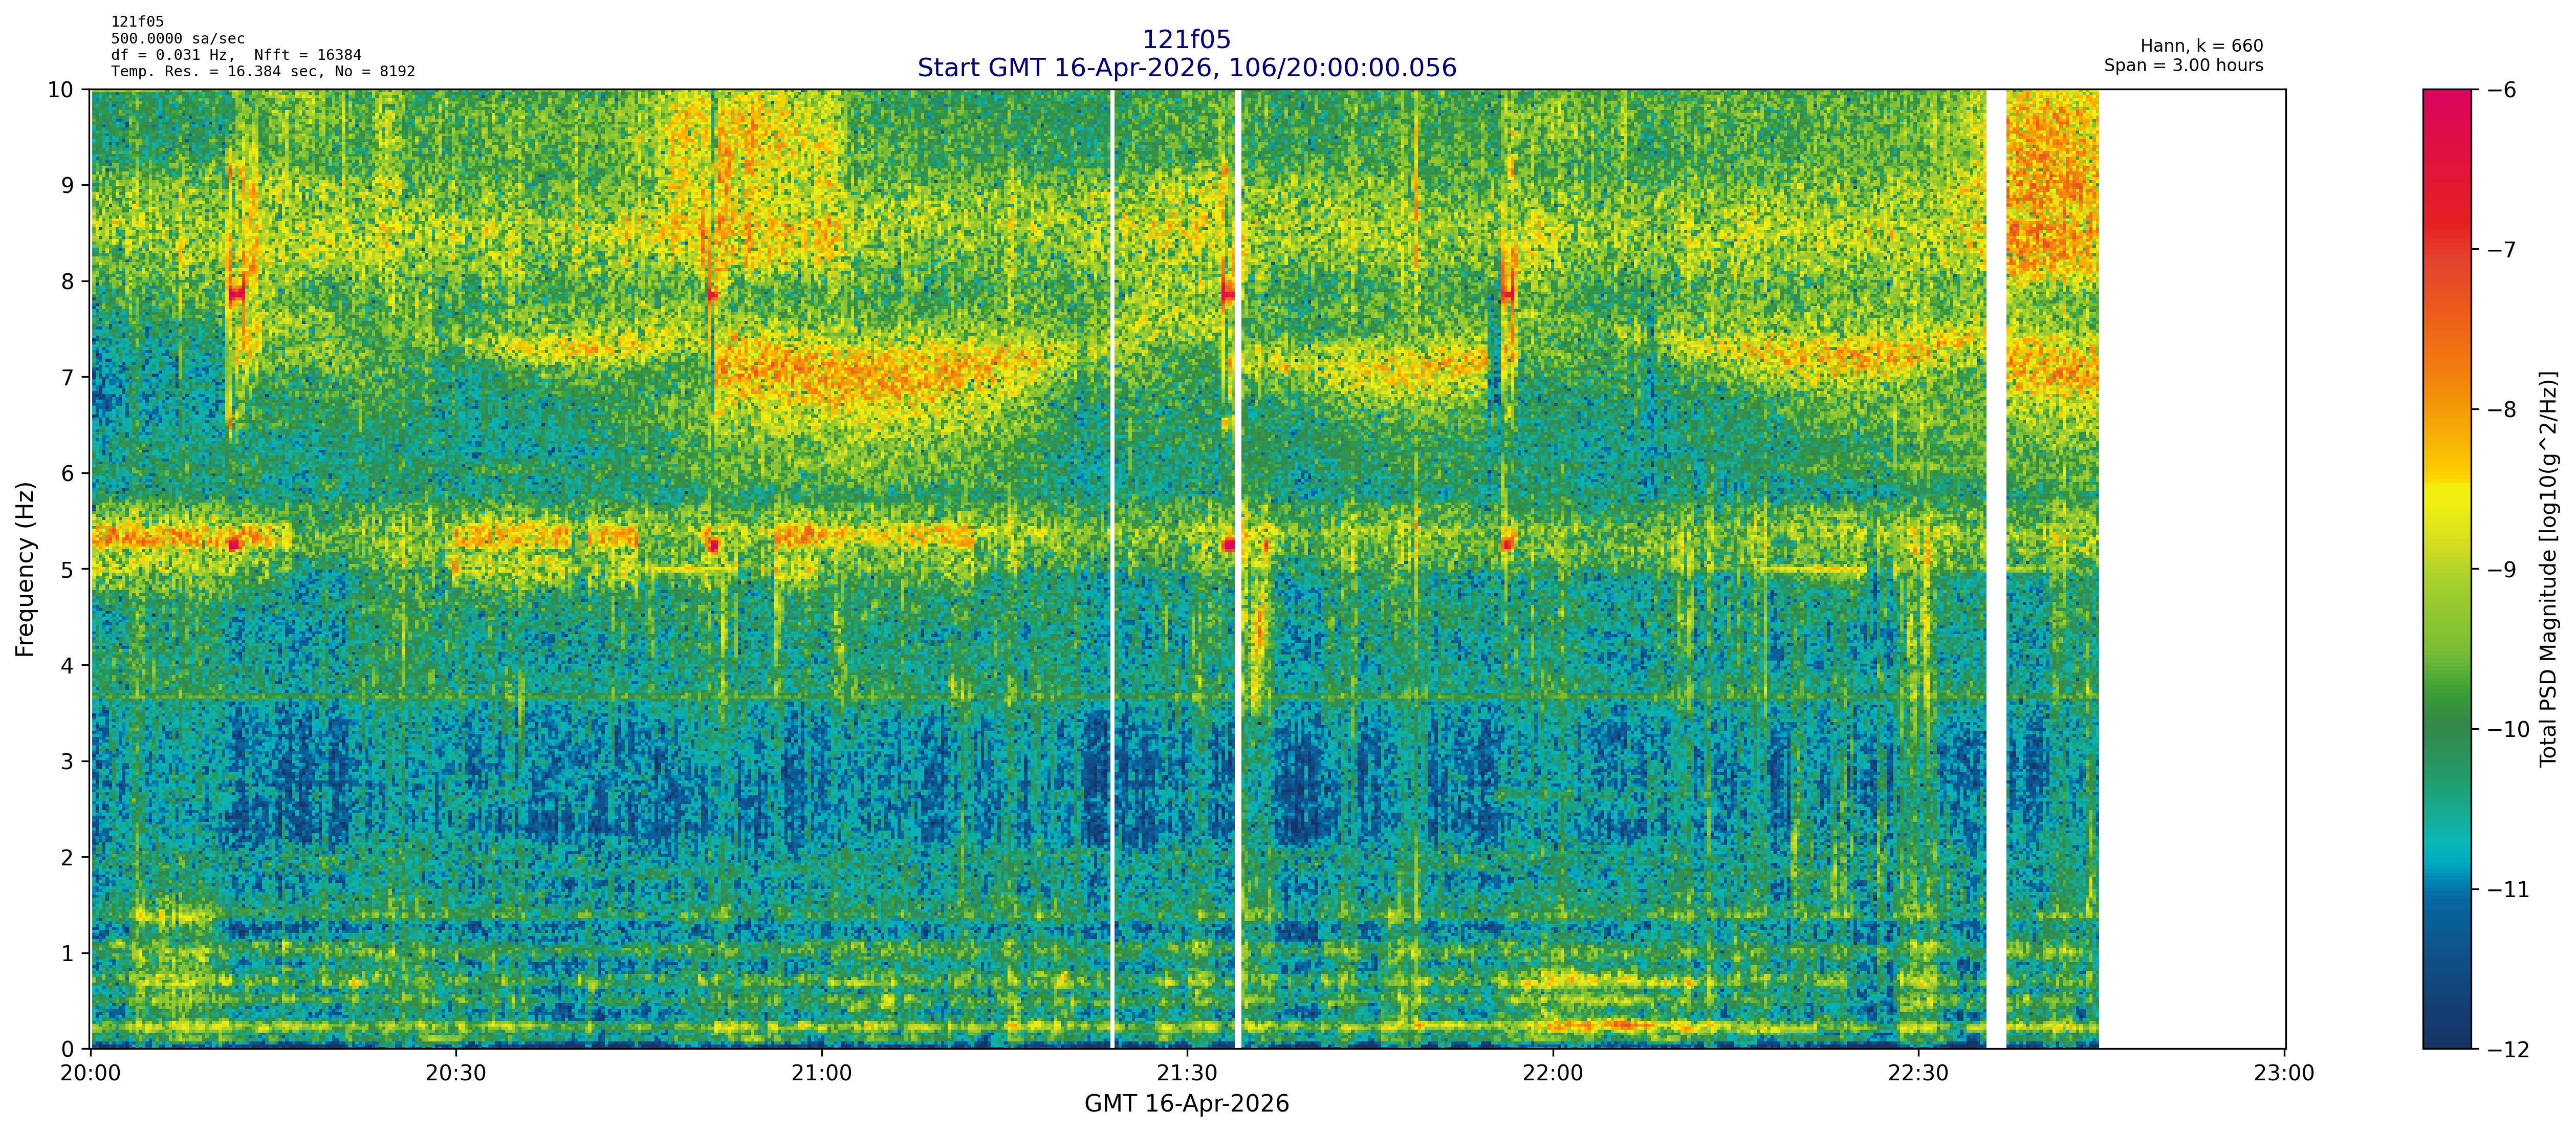This screenshot has width=2576, height=1132.
Task: Click the 'Span = 3.00 hours' label
Action: (2183, 65)
